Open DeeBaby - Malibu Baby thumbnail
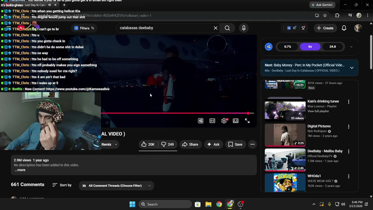 (x=285, y=160)
